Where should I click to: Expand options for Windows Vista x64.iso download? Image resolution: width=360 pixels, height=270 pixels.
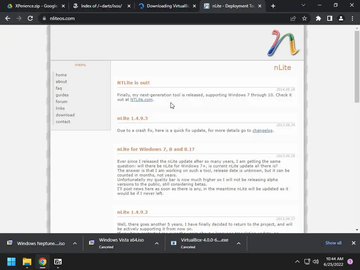tap(157, 243)
